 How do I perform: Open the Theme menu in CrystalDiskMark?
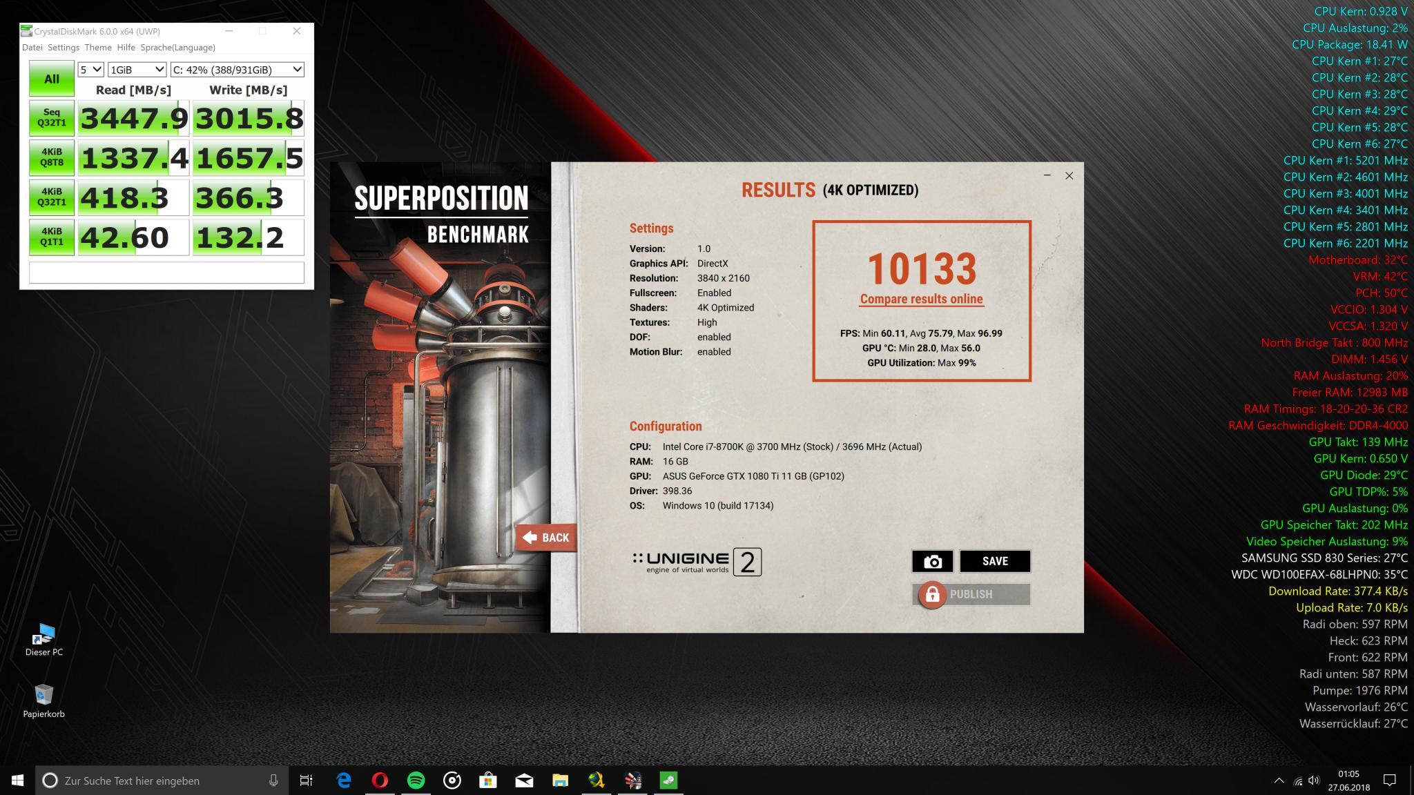[98, 48]
